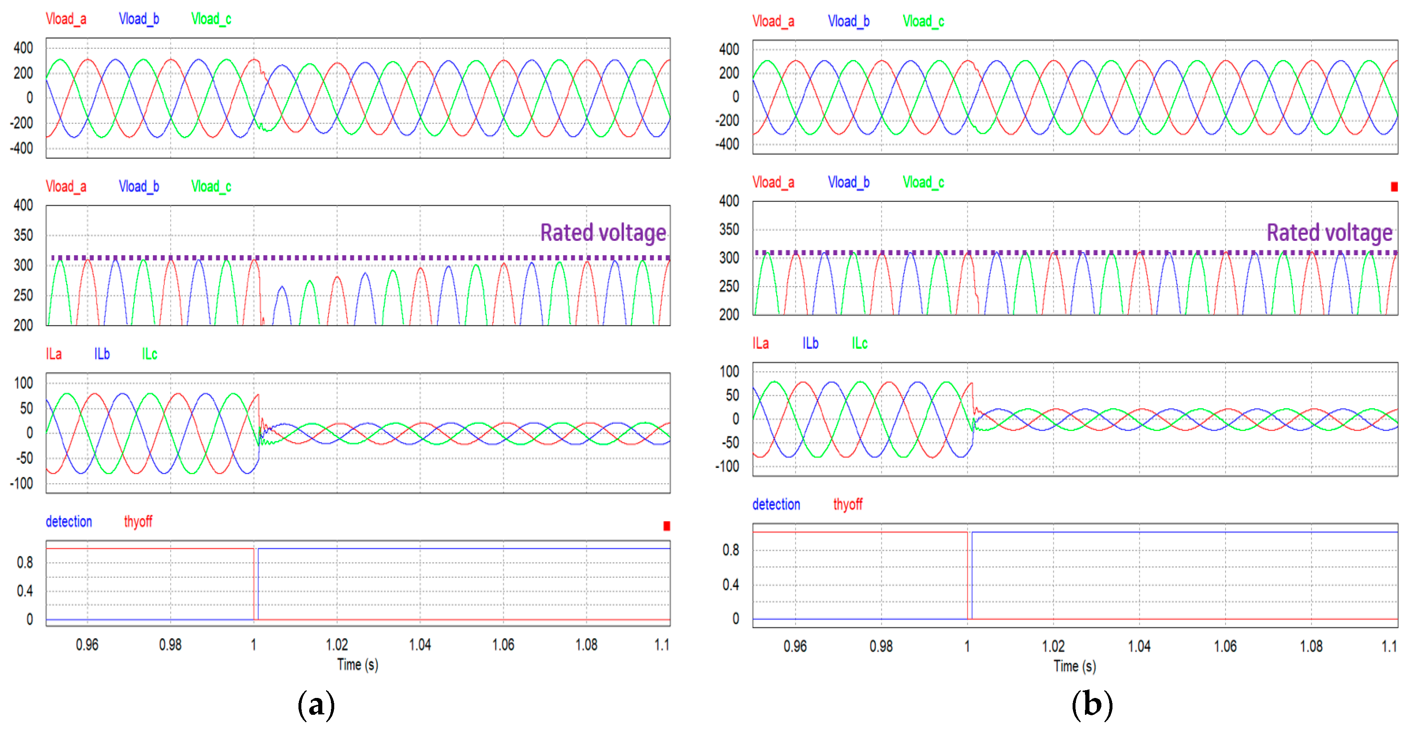Click ILb legend label in panel (b)
Viewport: 1413px width, 737px height.
(810, 343)
